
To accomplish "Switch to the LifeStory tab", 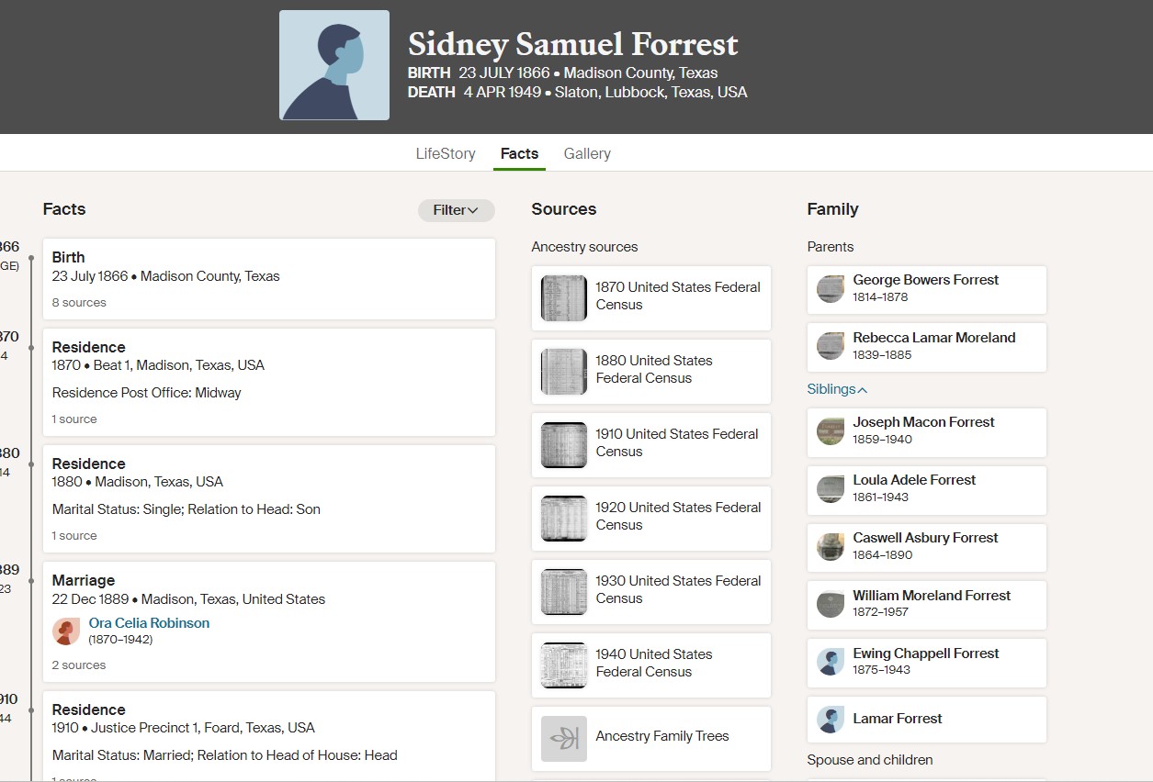I will (446, 154).
